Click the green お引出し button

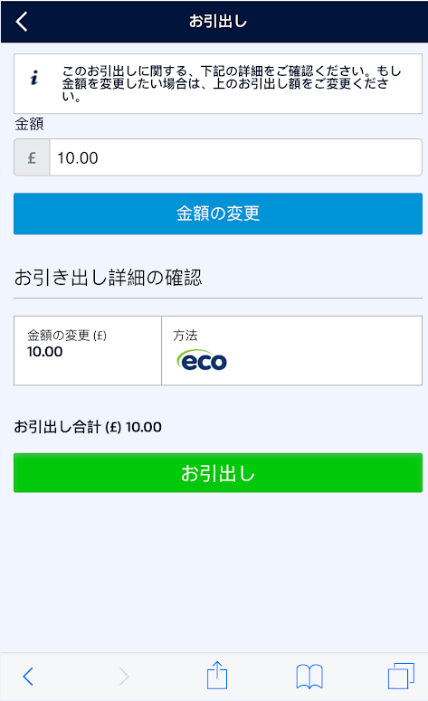(x=218, y=473)
